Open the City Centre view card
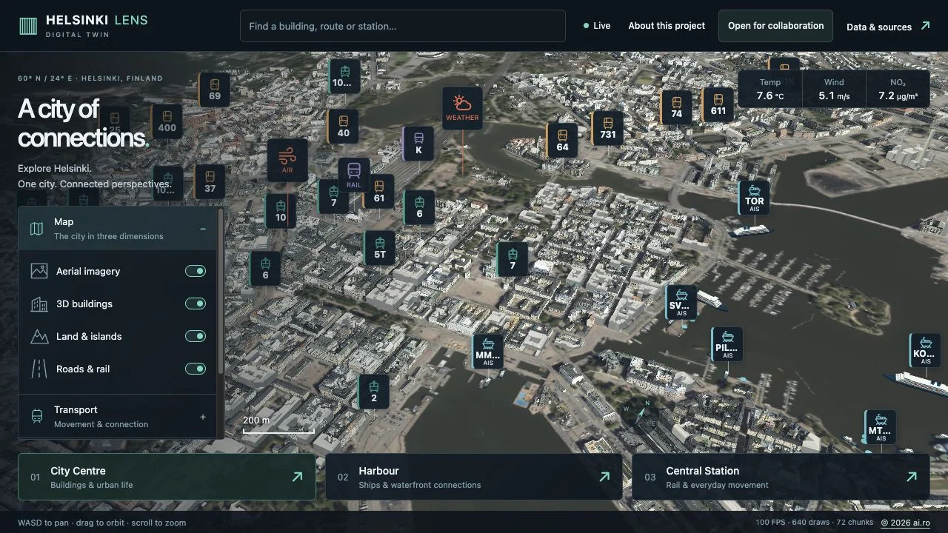948x533 pixels. (x=167, y=477)
